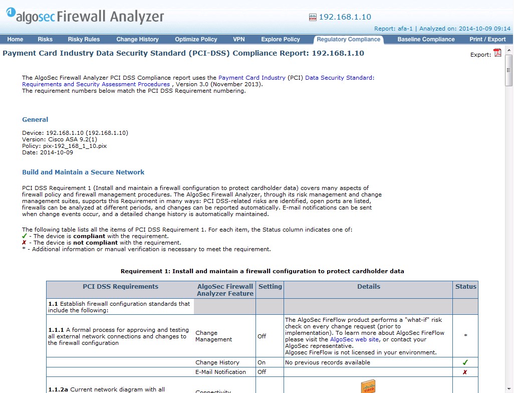514x393 pixels.
Task: Open the Explore Policy tab
Action: [280, 40]
